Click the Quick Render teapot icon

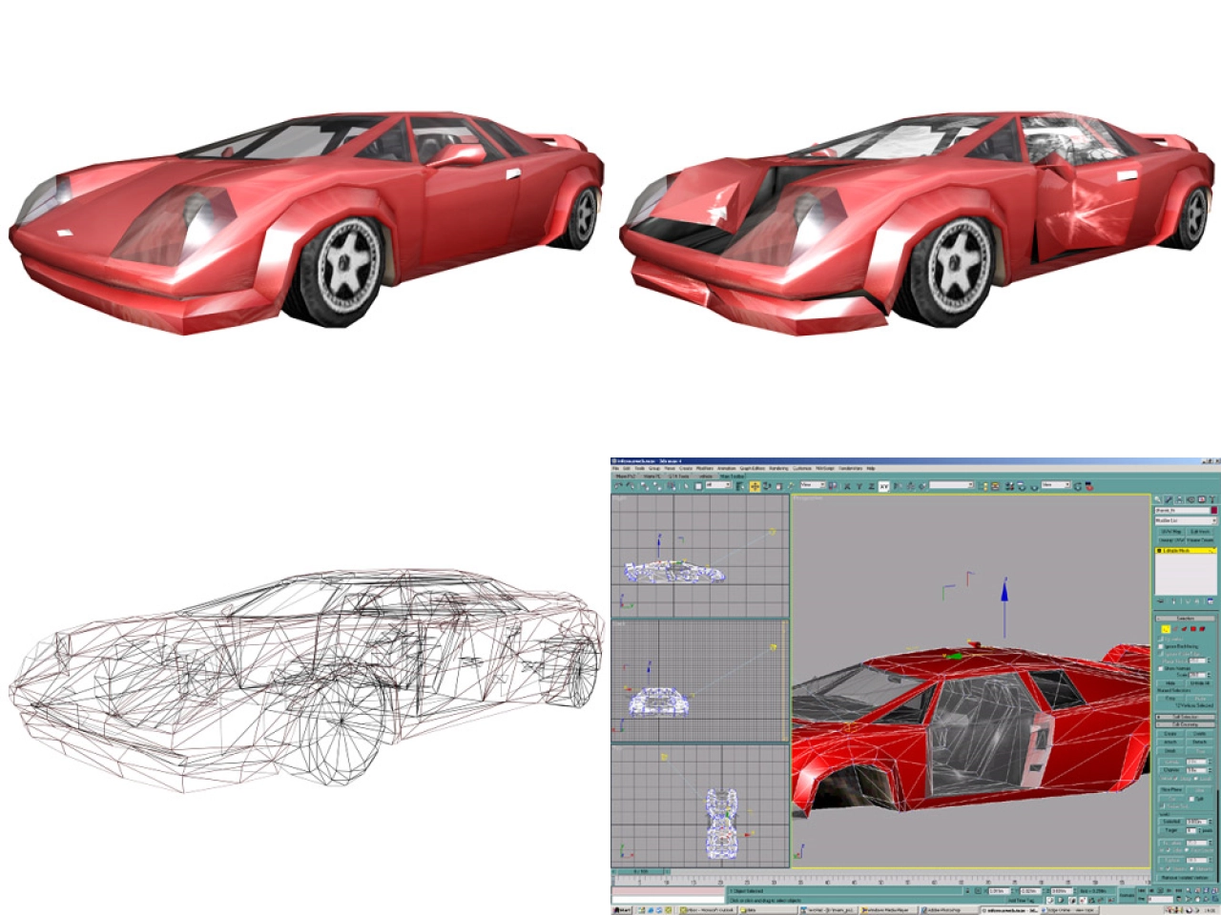tap(1034, 486)
